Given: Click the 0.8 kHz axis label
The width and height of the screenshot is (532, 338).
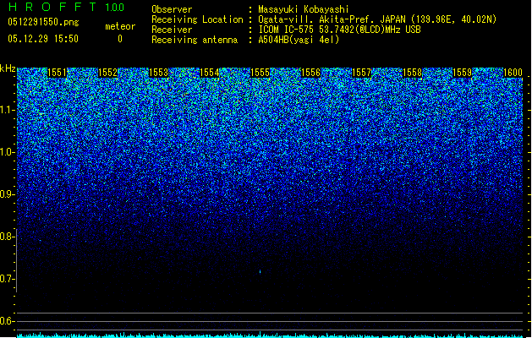Looking at the screenshot, I should [x=8, y=237].
